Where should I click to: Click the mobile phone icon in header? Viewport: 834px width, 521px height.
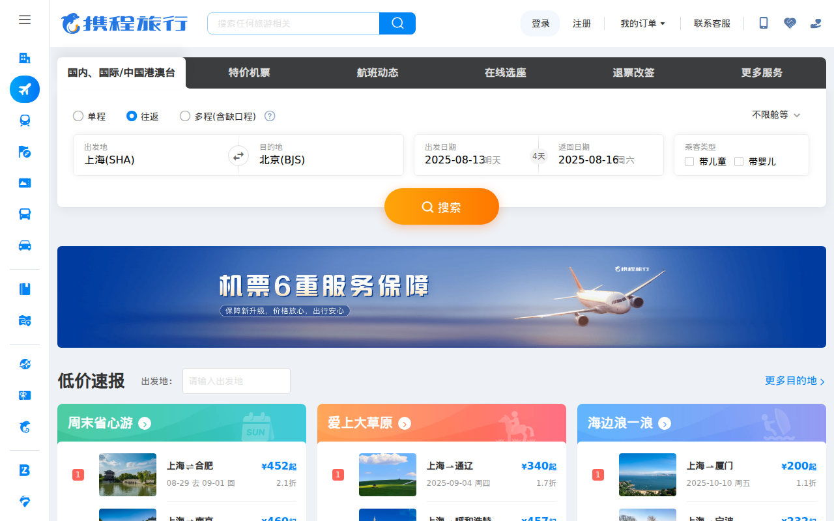(x=764, y=23)
